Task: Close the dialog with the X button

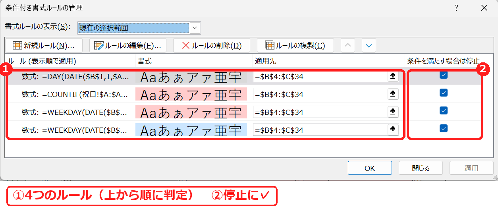Action: 484,8
